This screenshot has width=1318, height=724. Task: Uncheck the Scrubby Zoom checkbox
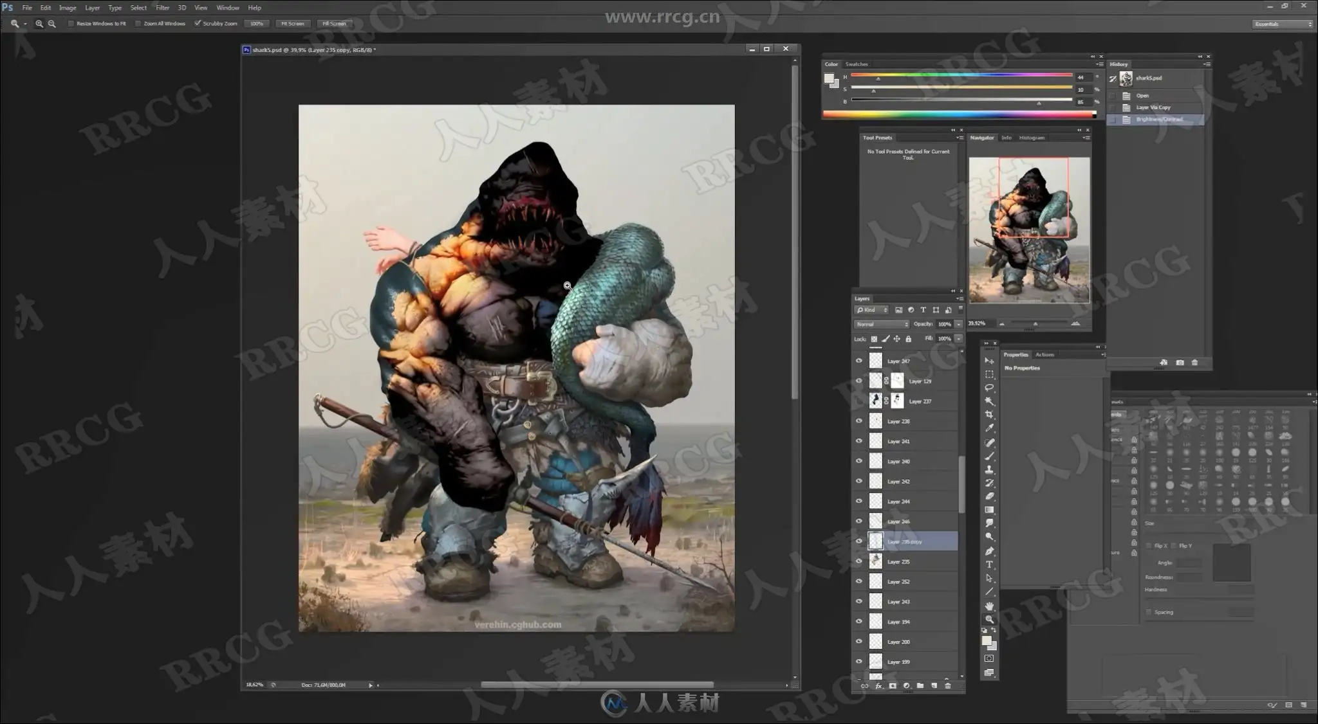(198, 24)
